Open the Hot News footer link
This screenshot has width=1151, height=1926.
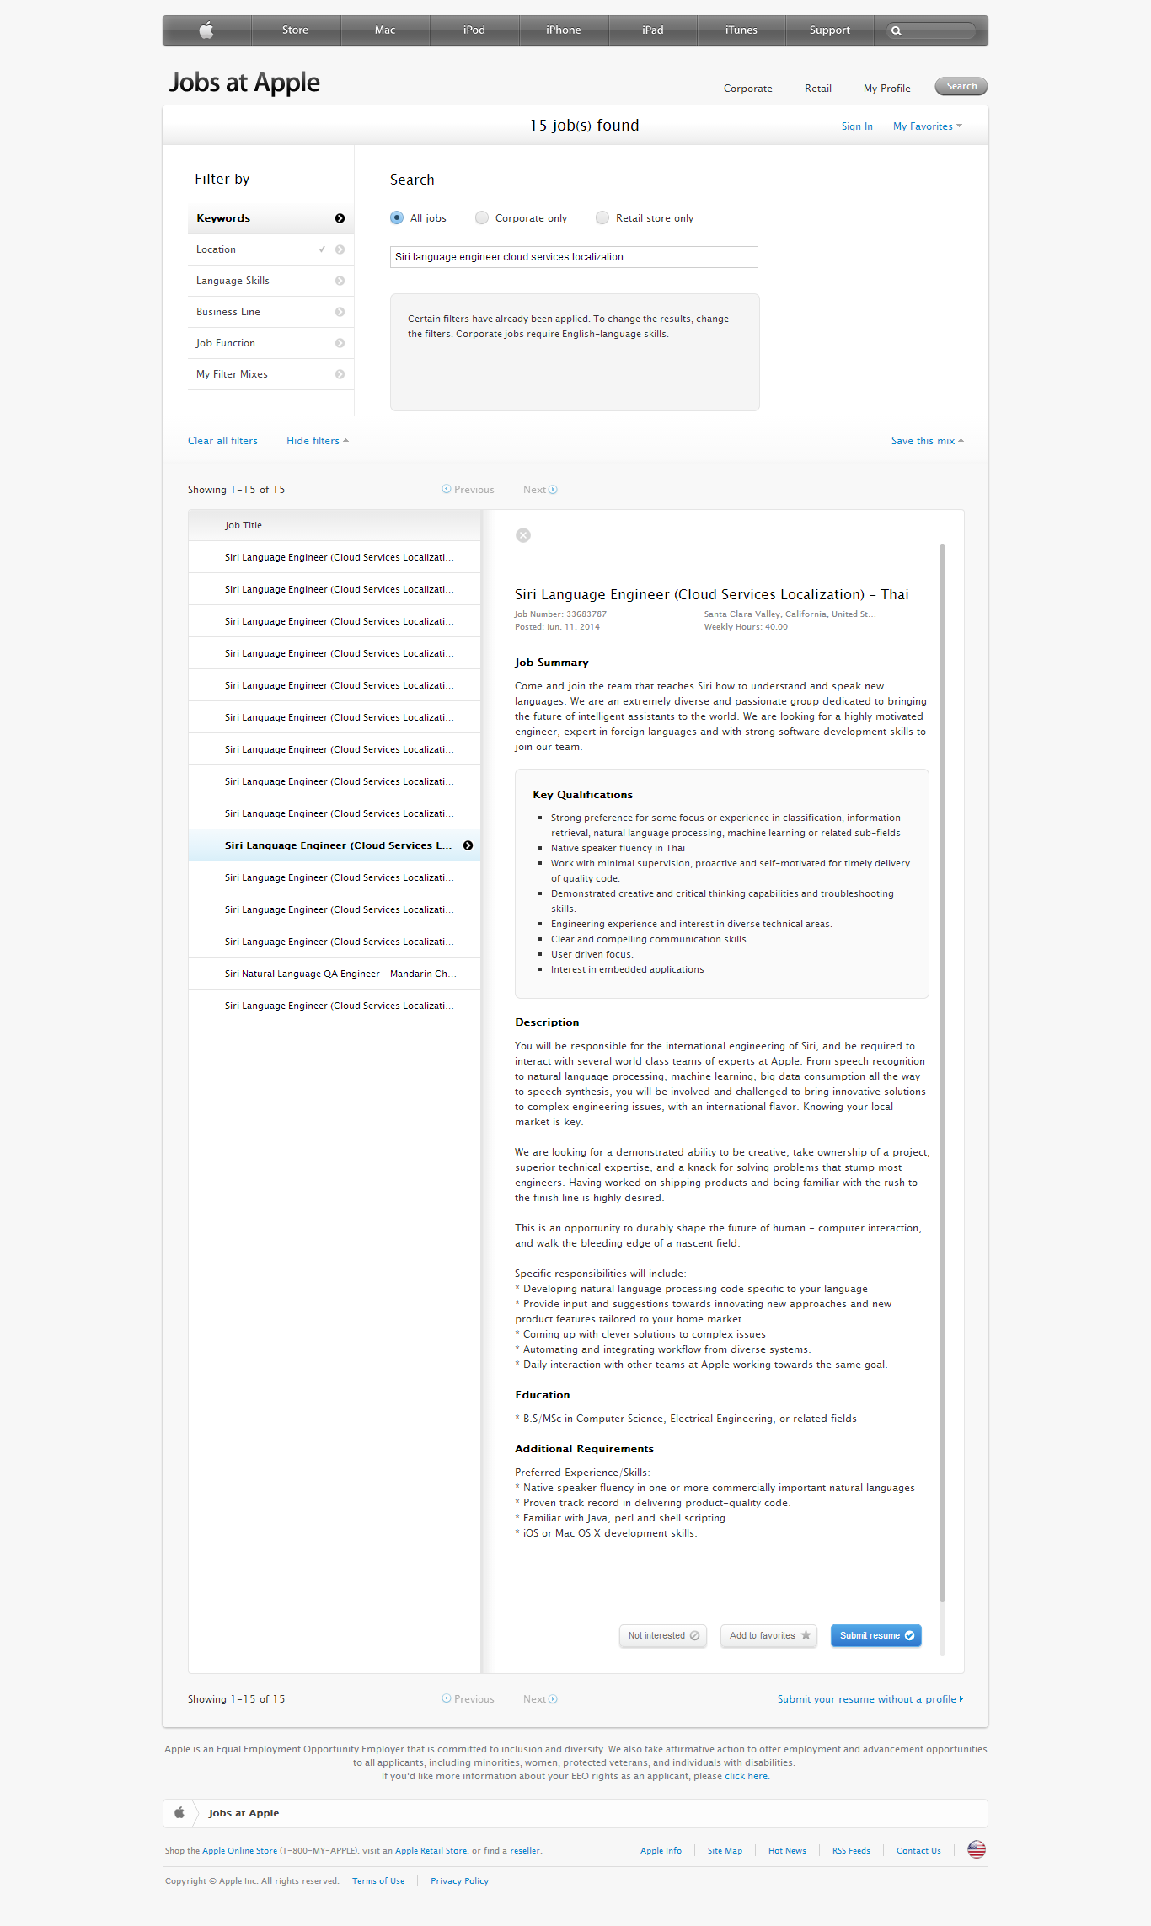click(x=787, y=1851)
